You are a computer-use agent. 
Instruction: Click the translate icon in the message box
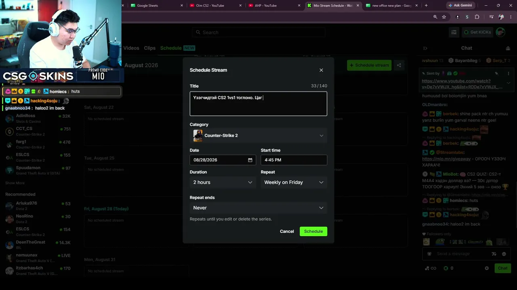[x=494, y=254]
